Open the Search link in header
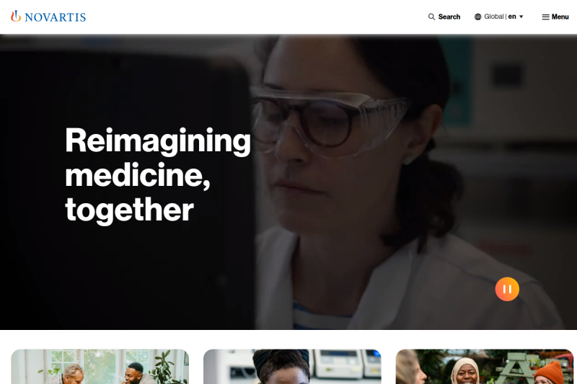The height and width of the screenshot is (384, 577). click(x=449, y=17)
